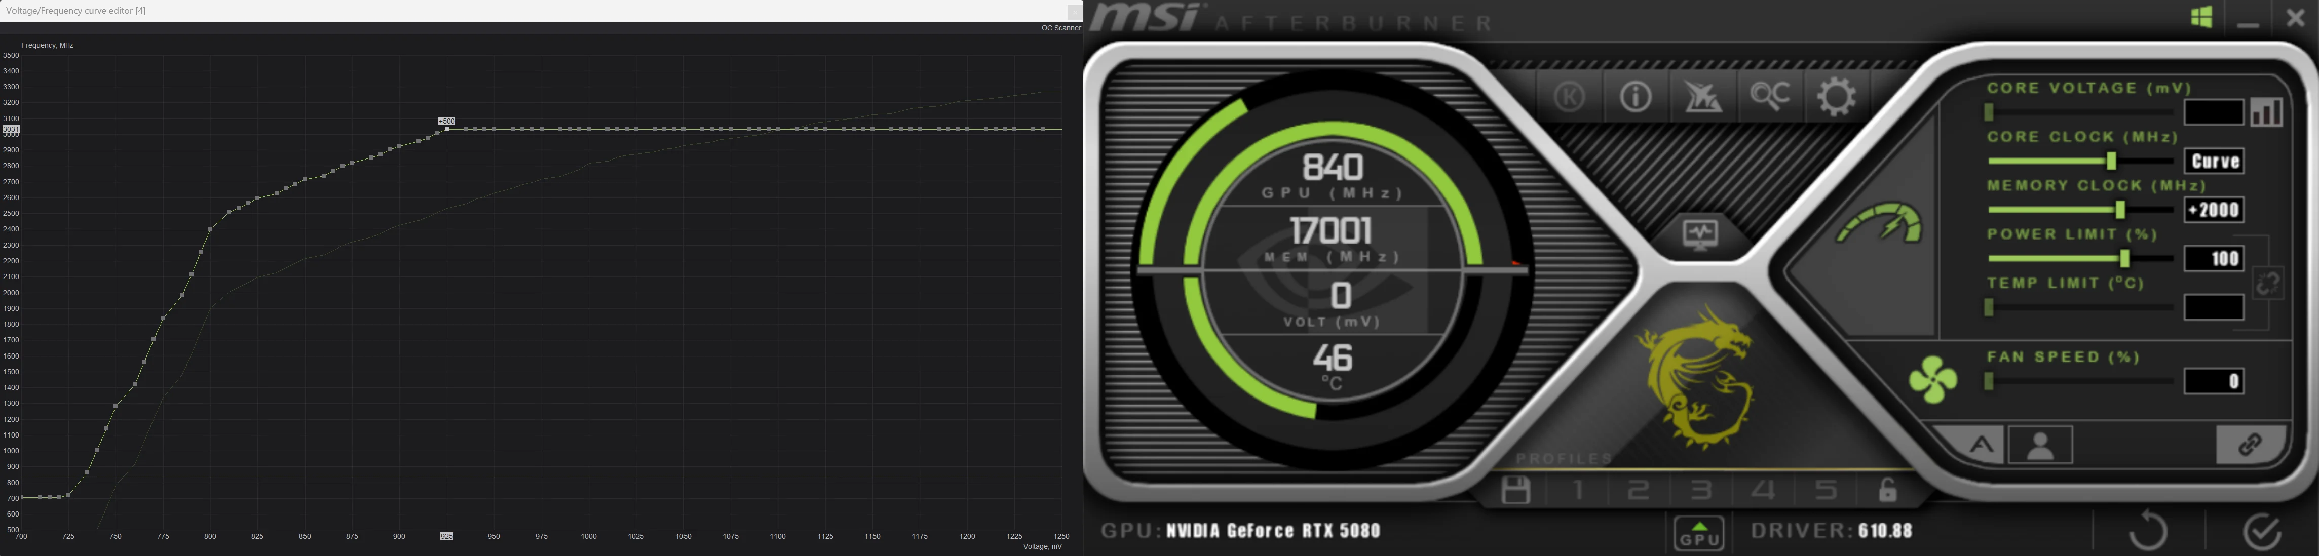Screen dimensions: 2319x556
Task: Click the voltage bars icon beside Core Voltage
Action: tap(2267, 111)
